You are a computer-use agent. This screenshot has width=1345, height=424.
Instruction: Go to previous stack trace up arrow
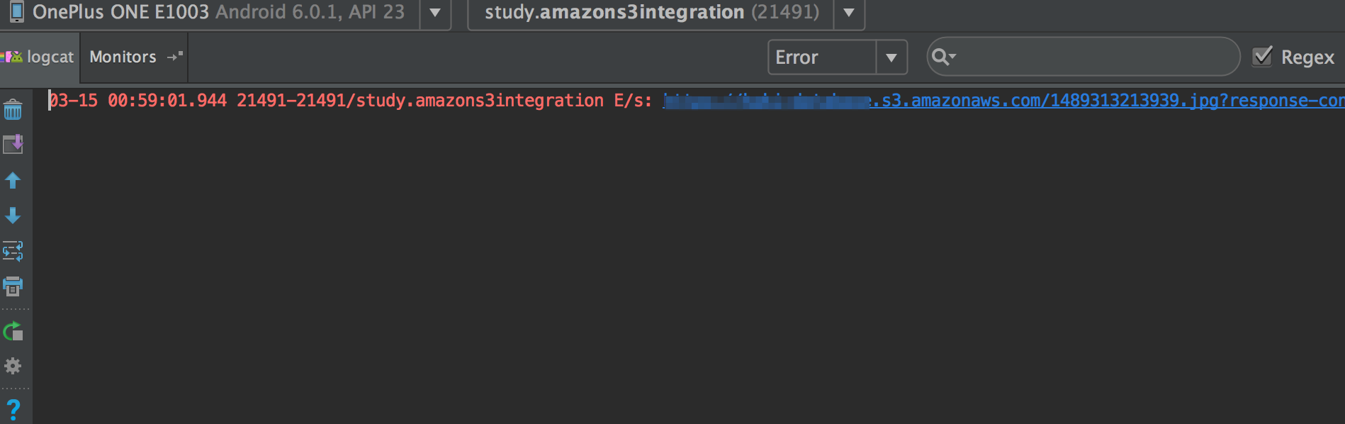pos(13,180)
